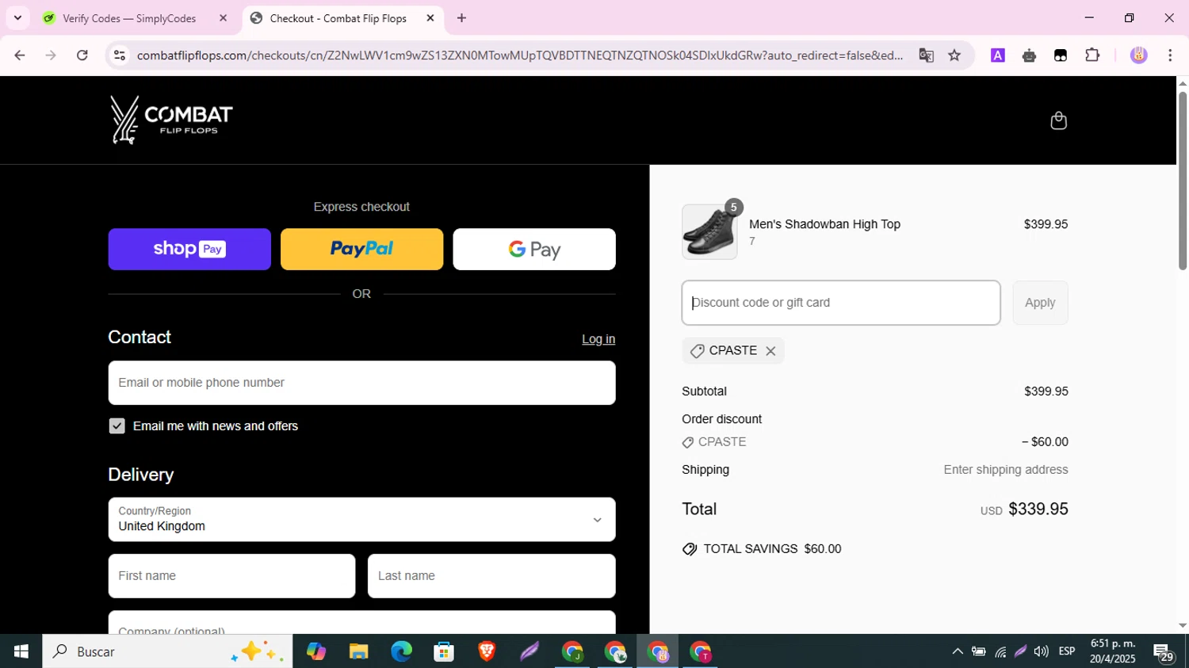Open Microsoft Store from the taskbar
Viewport: 1189px width, 668px height.
(444, 651)
